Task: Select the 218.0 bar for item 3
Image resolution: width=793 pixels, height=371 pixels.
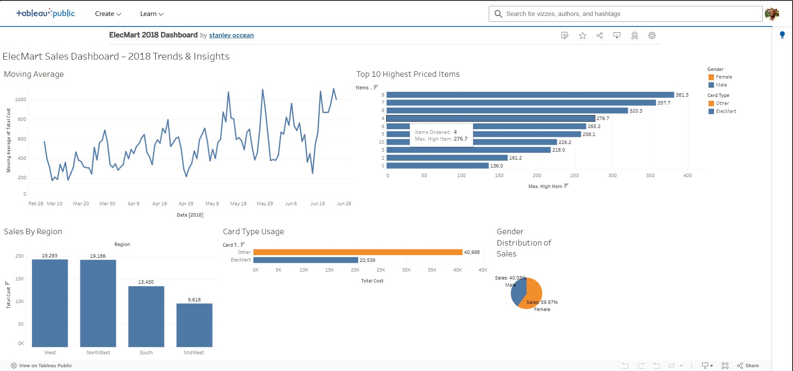Action: point(469,150)
